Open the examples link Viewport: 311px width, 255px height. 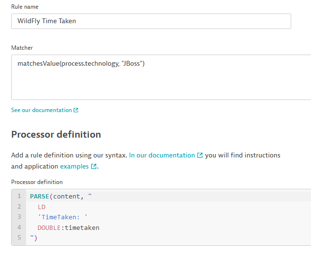click(74, 166)
